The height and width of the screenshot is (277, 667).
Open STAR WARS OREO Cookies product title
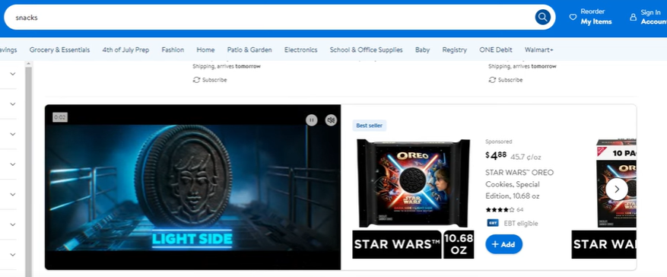(519, 184)
